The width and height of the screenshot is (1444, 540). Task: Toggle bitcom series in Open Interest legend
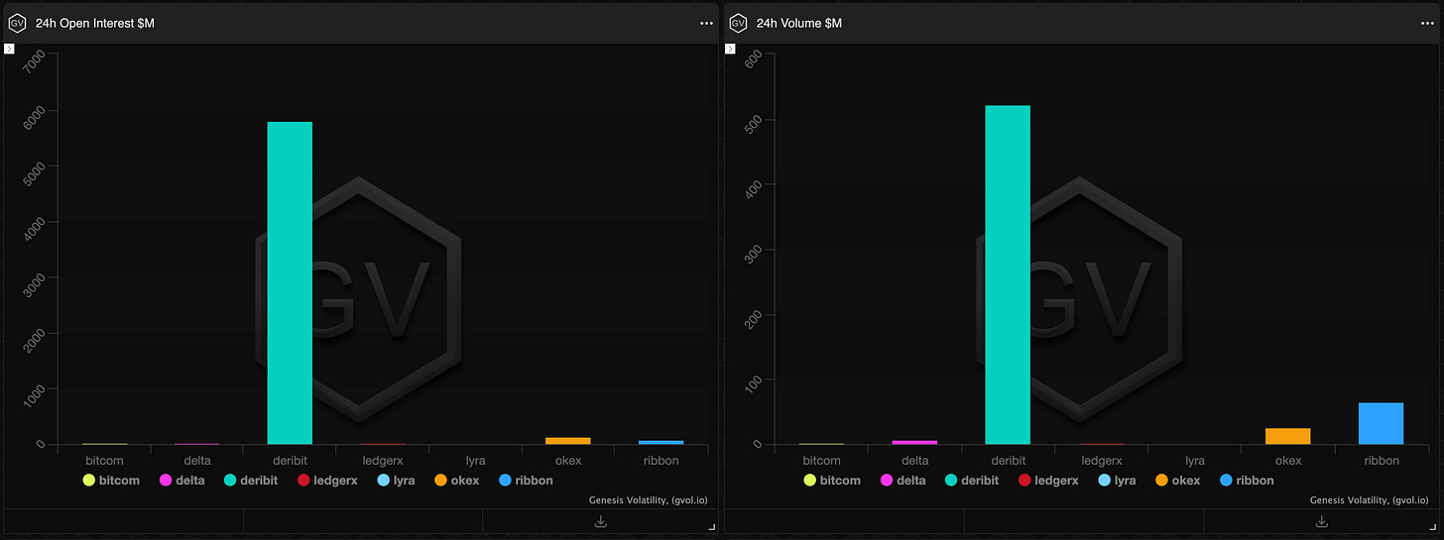pos(111,481)
